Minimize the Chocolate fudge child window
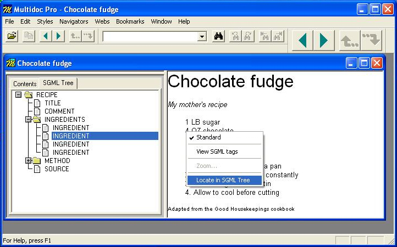This screenshot has width=397, height=247. coord(351,63)
